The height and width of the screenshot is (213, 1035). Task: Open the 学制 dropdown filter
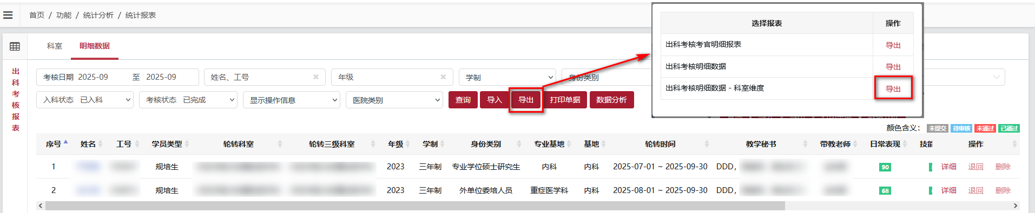pos(507,77)
